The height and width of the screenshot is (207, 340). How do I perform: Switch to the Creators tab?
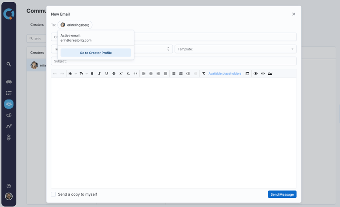(37, 25)
